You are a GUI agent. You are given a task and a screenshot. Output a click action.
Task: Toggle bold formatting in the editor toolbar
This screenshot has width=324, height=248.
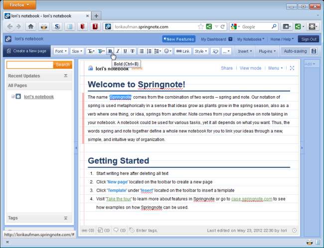(110, 51)
